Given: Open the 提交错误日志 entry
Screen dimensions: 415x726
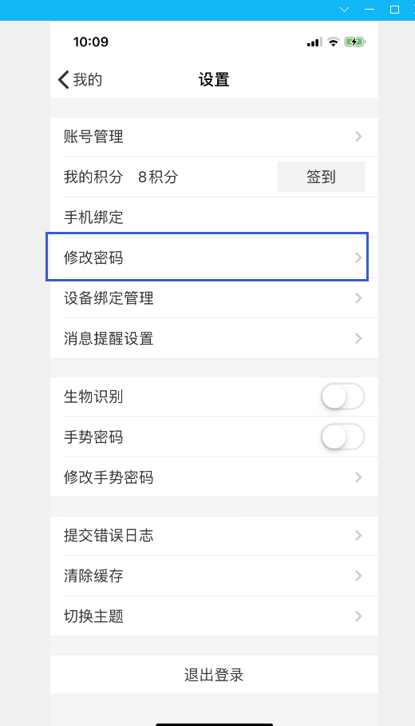Looking at the screenshot, I should click(x=214, y=536).
